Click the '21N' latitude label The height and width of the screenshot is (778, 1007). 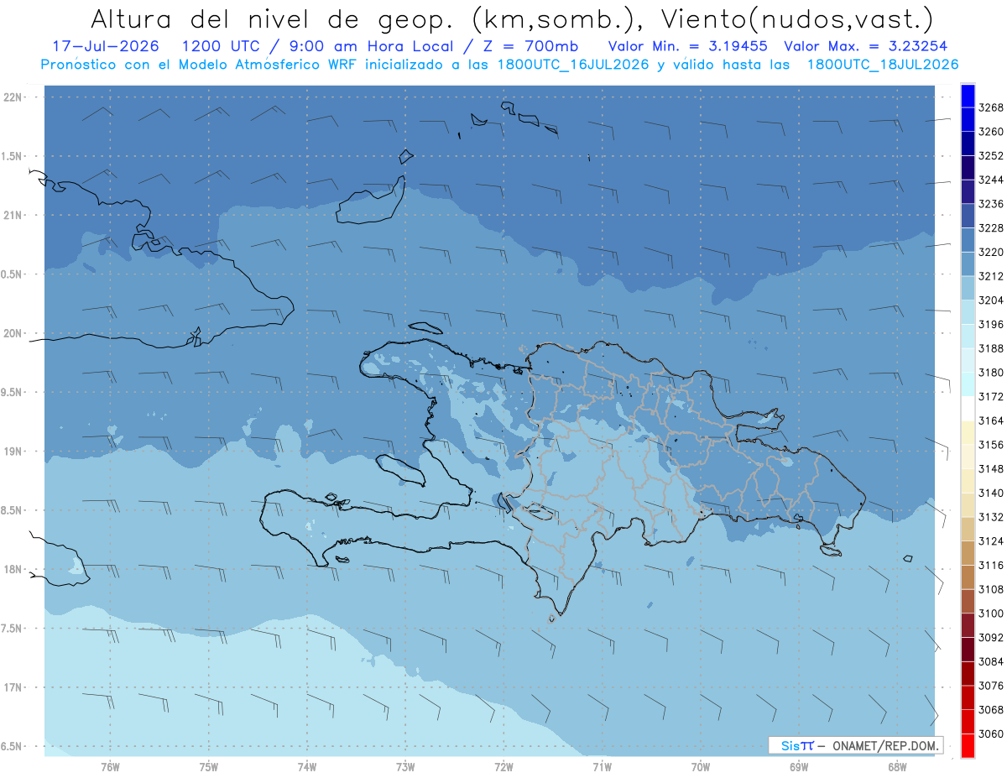pos(12,216)
